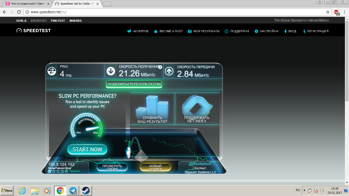This screenshot has width=349, height=196.
Task: Open PINGTEST in the Ookla bar
Action: [x=58, y=21]
